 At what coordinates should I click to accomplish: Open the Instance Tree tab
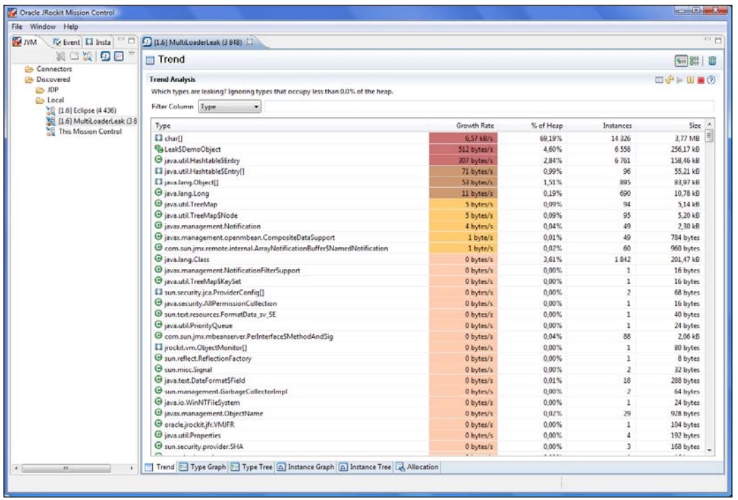coord(365,467)
